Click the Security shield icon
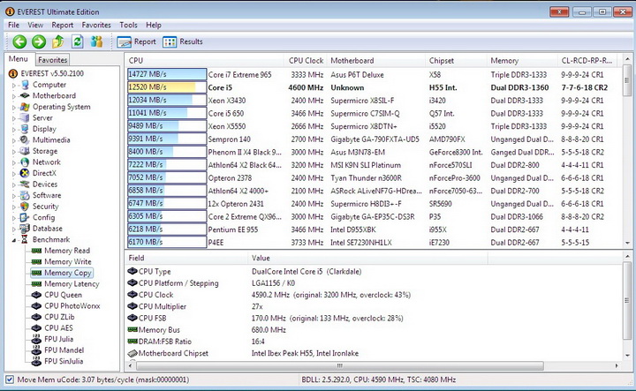The width and height of the screenshot is (636, 391). (25, 207)
